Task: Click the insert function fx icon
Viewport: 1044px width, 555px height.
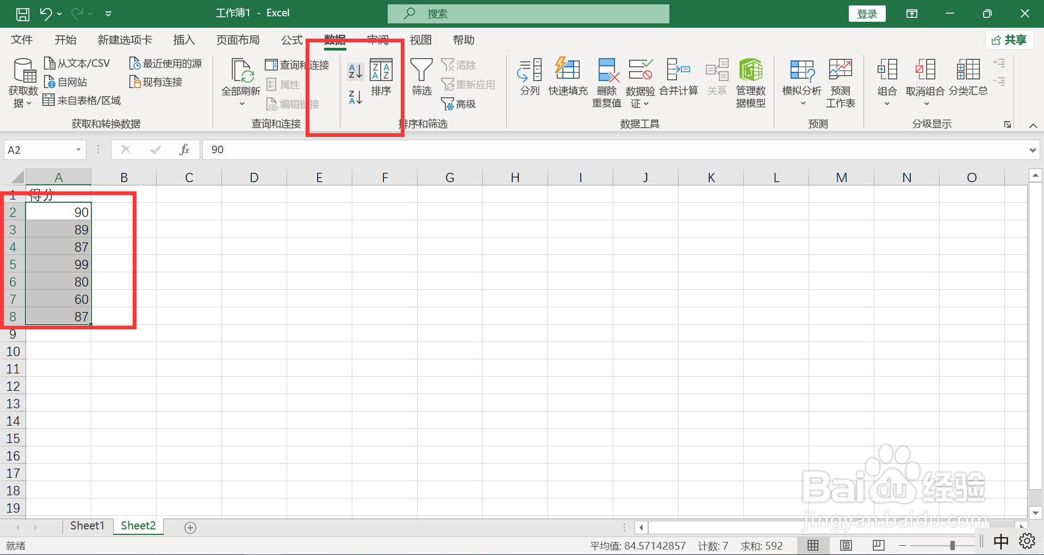Action: (x=184, y=149)
